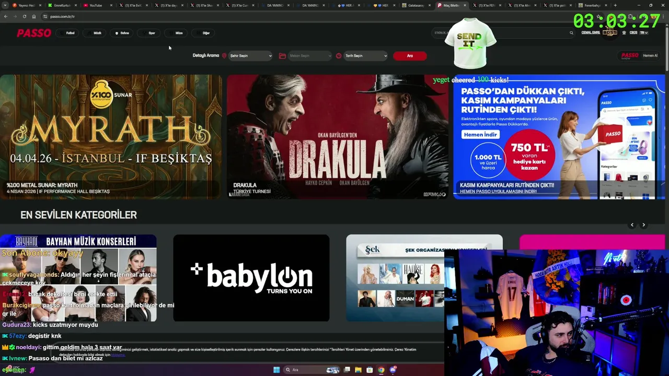This screenshot has width=669, height=376.
Task: Expand the Mekan Seçin dropdown
Action: pos(310,56)
